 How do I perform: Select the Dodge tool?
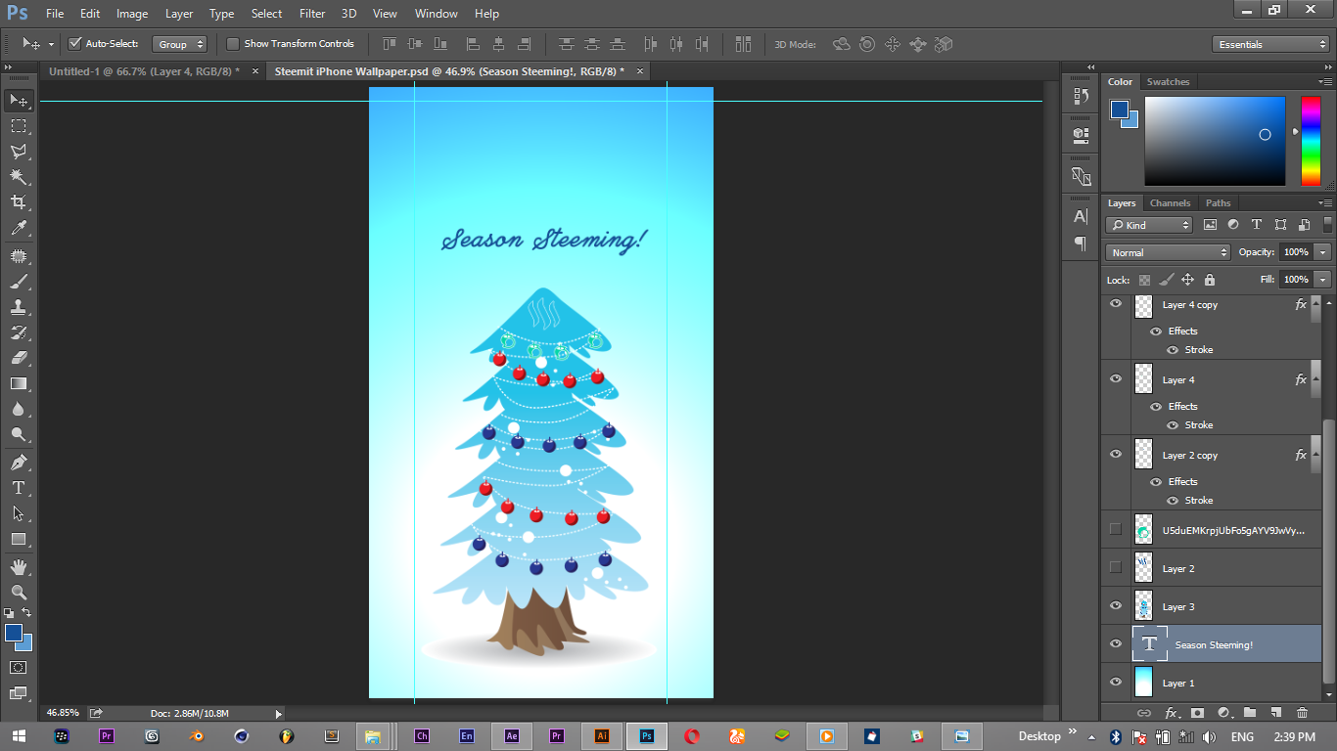tap(19, 434)
